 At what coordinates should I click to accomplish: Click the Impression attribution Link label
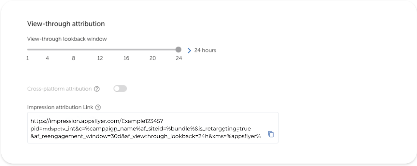click(x=60, y=107)
